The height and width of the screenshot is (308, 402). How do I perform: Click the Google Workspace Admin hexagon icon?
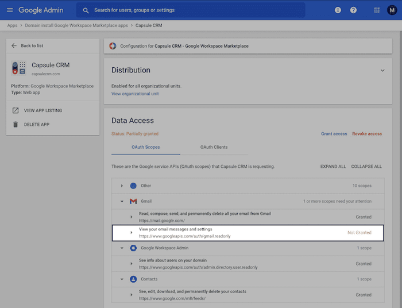(x=133, y=248)
